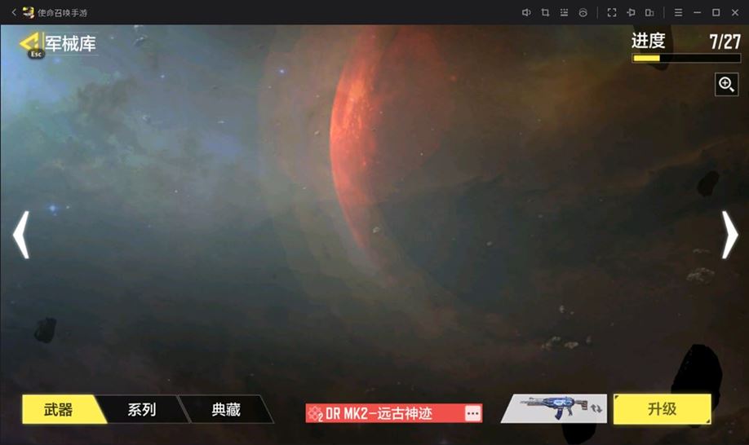The height and width of the screenshot is (445, 749).
Task: Select the blue weapon thumbnail
Action: 553,409
